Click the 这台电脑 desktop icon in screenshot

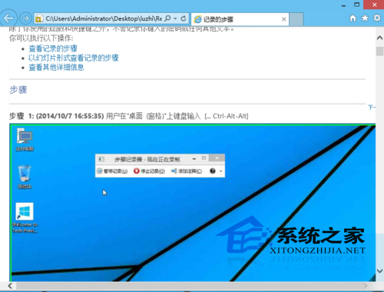pyautogui.click(x=25, y=140)
